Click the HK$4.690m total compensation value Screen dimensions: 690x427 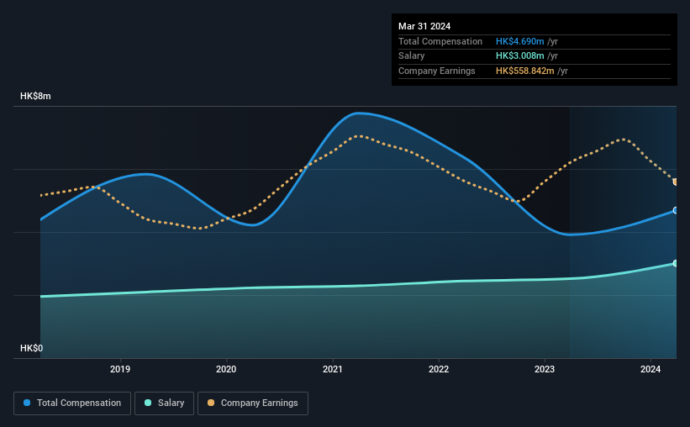pyautogui.click(x=519, y=41)
